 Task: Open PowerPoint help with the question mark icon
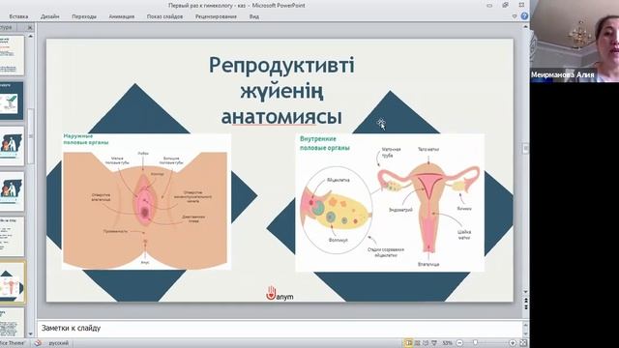tap(524, 16)
